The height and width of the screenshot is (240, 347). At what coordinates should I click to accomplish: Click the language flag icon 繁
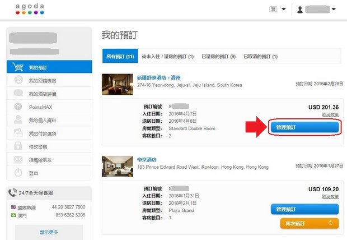273,9
